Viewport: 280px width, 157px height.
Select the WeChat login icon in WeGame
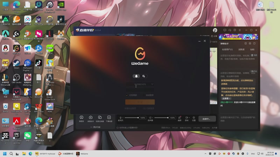(x=143, y=76)
